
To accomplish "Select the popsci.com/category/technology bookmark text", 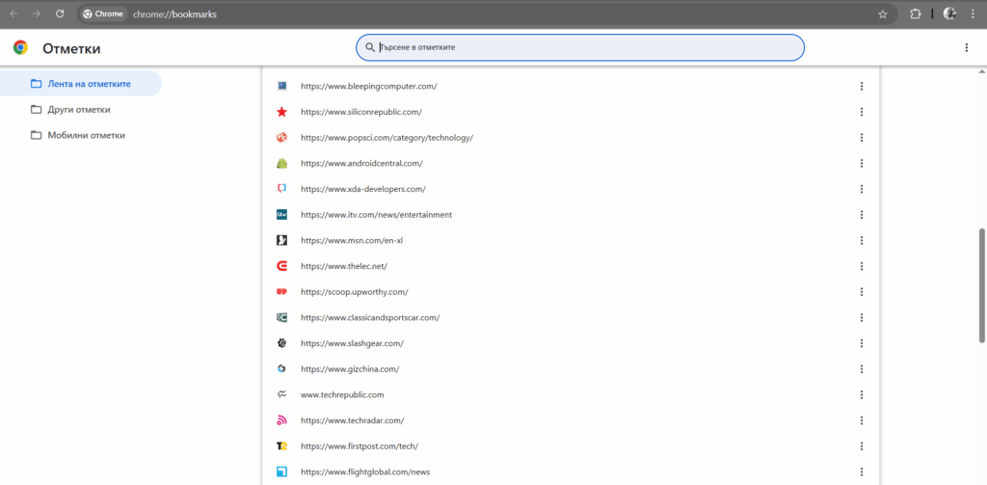I will (387, 137).
